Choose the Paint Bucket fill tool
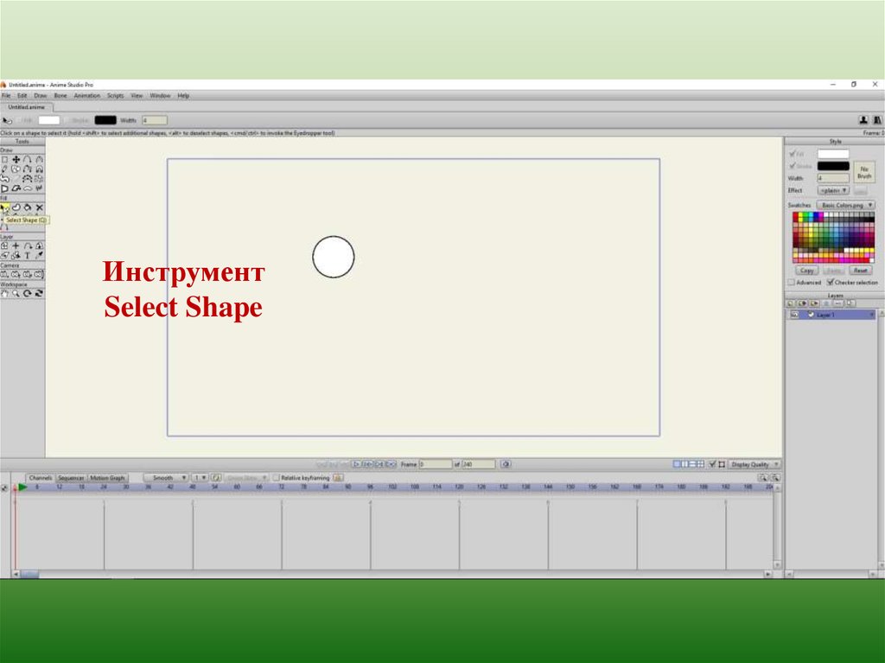 (x=28, y=207)
